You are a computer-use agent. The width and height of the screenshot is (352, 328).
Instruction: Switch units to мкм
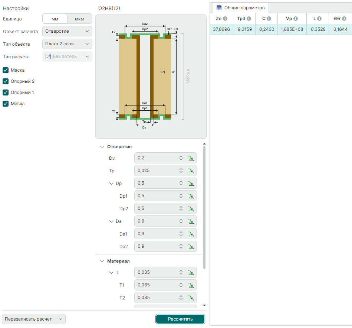click(79, 19)
